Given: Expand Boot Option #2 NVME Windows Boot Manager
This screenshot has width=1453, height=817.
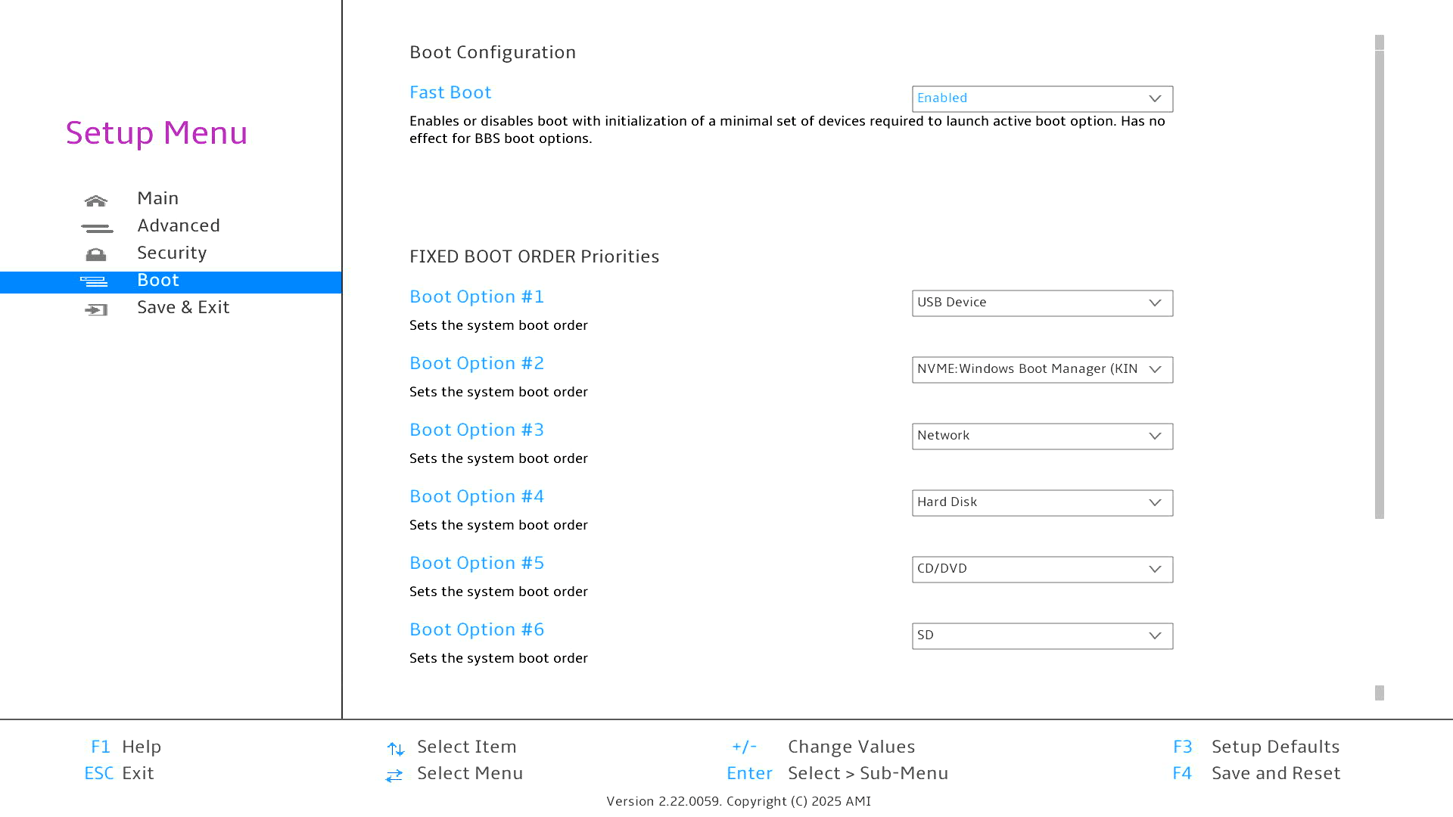Looking at the screenshot, I should pyautogui.click(x=1042, y=370).
